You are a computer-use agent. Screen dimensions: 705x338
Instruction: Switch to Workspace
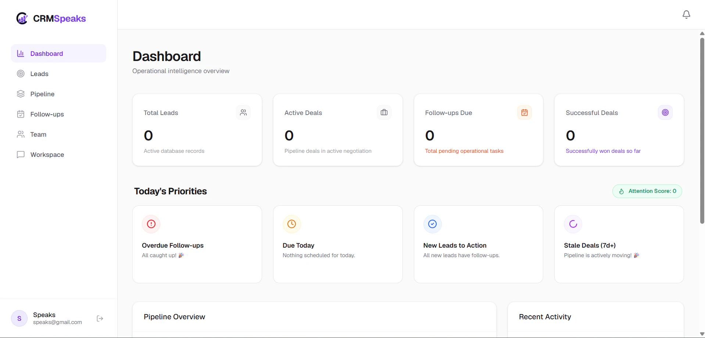pyautogui.click(x=59, y=155)
